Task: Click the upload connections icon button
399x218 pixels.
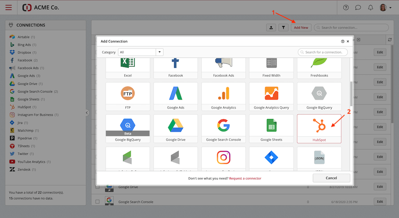Action: click(x=271, y=27)
